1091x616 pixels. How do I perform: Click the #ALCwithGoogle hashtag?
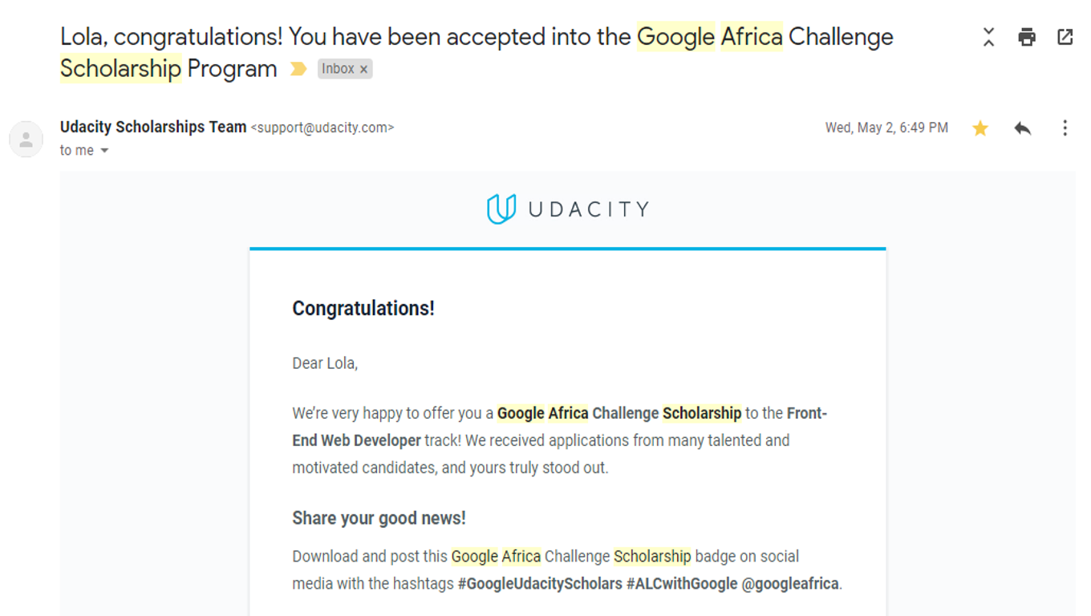(681, 584)
